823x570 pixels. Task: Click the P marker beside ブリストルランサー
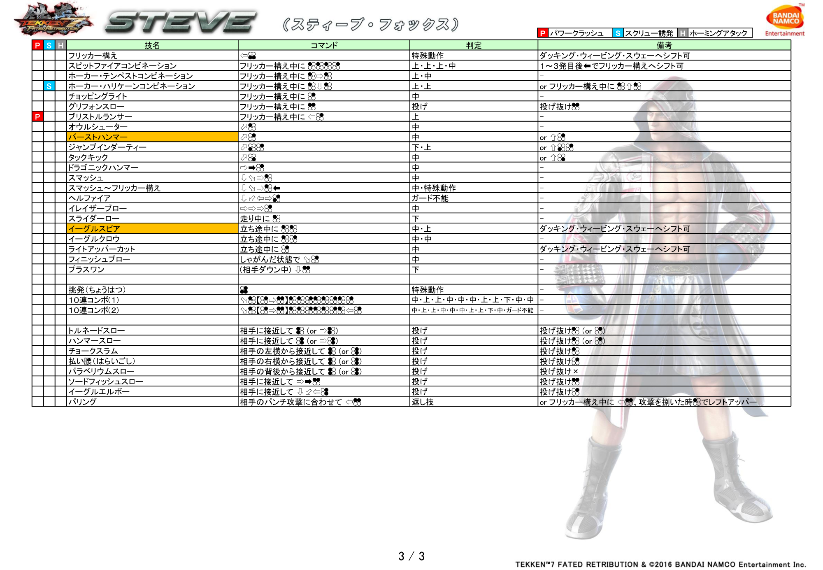37,117
